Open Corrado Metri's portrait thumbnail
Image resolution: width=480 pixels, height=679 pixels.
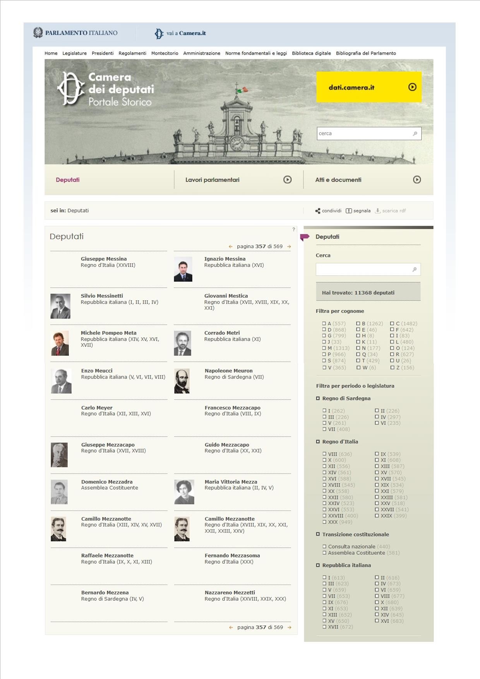[183, 343]
